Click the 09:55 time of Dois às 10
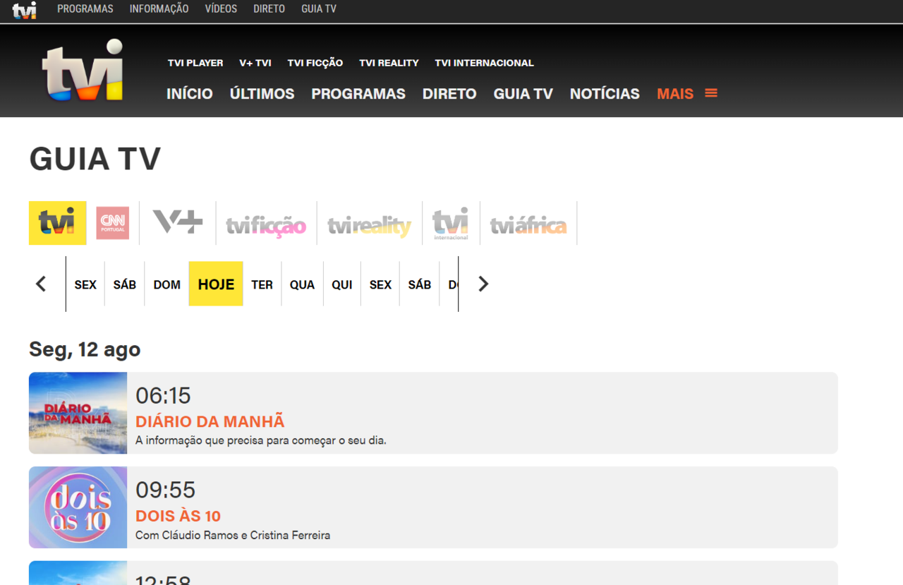This screenshot has height=585, width=903. click(x=165, y=490)
